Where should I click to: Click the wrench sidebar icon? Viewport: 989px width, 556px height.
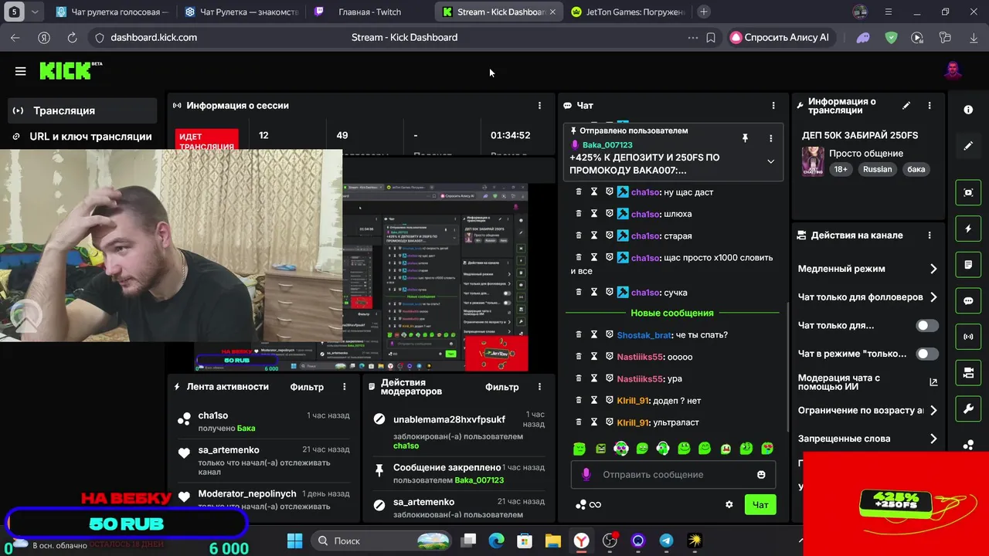[968, 409]
